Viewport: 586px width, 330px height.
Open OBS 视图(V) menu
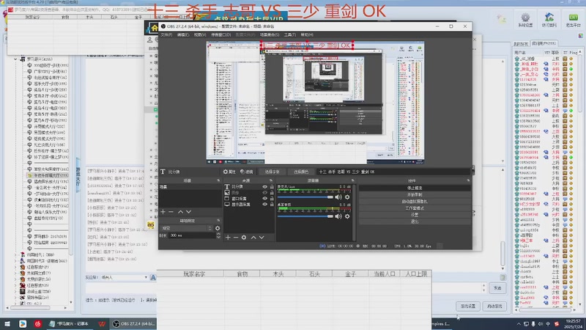(x=199, y=34)
